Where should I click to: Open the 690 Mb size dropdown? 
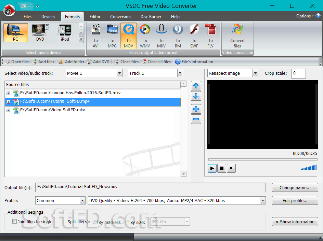coord(187,222)
